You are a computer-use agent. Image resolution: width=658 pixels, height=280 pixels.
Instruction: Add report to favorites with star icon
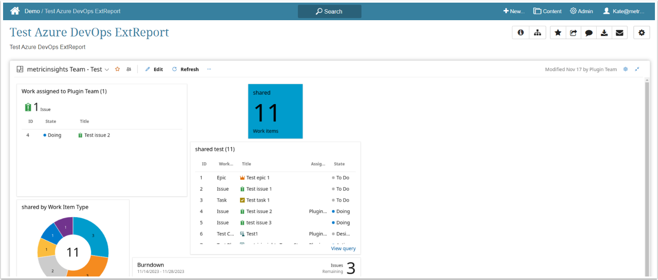click(x=558, y=32)
